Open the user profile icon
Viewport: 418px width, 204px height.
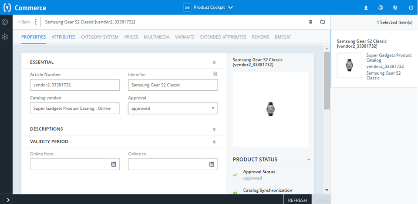coord(366,8)
